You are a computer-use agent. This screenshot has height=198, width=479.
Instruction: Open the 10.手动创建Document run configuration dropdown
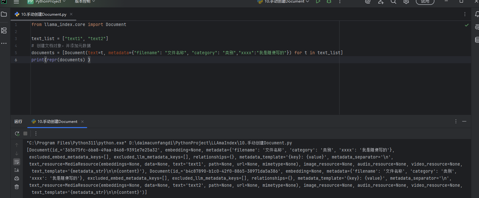tap(283, 2)
